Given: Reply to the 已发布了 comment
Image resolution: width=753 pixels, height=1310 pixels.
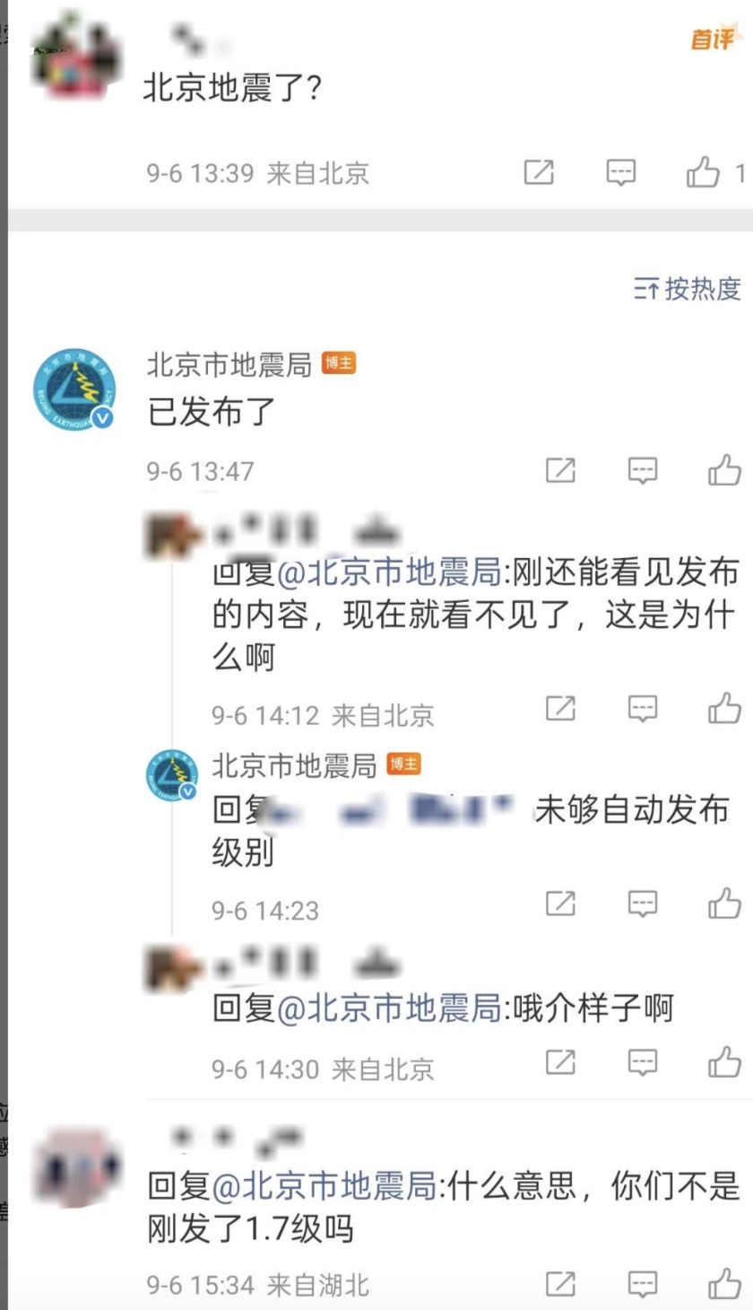Looking at the screenshot, I should click(x=643, y=471).
